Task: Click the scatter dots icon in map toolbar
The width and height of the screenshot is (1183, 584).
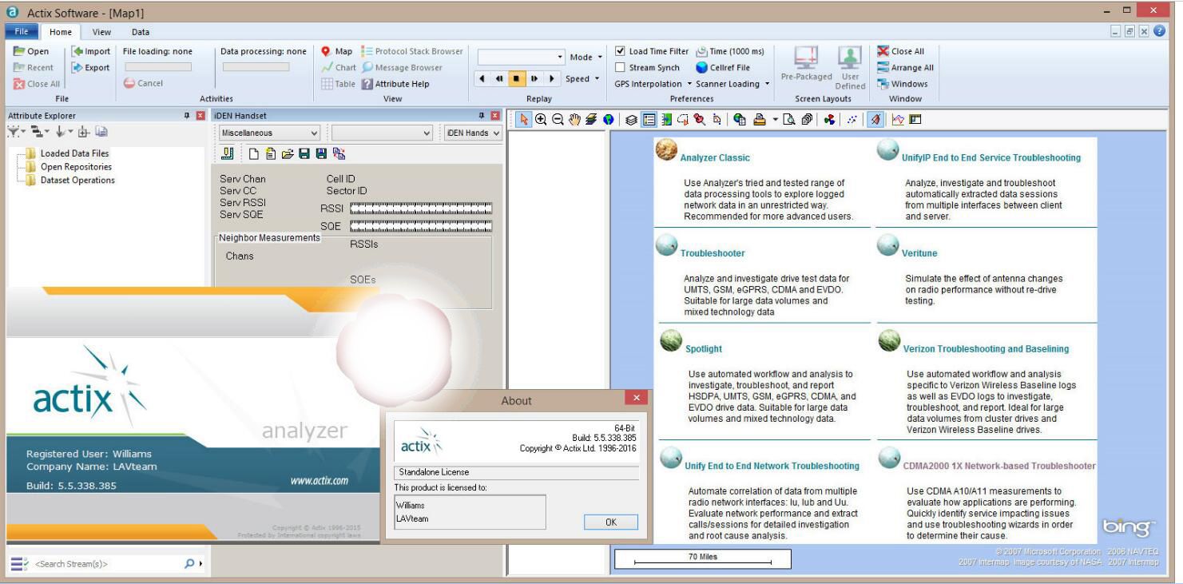Action: pyautogui.click(x=852, y=120)
